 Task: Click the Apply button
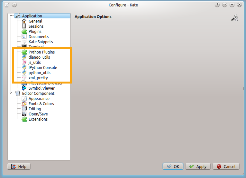pyautogui.click(x=198, y=166)
